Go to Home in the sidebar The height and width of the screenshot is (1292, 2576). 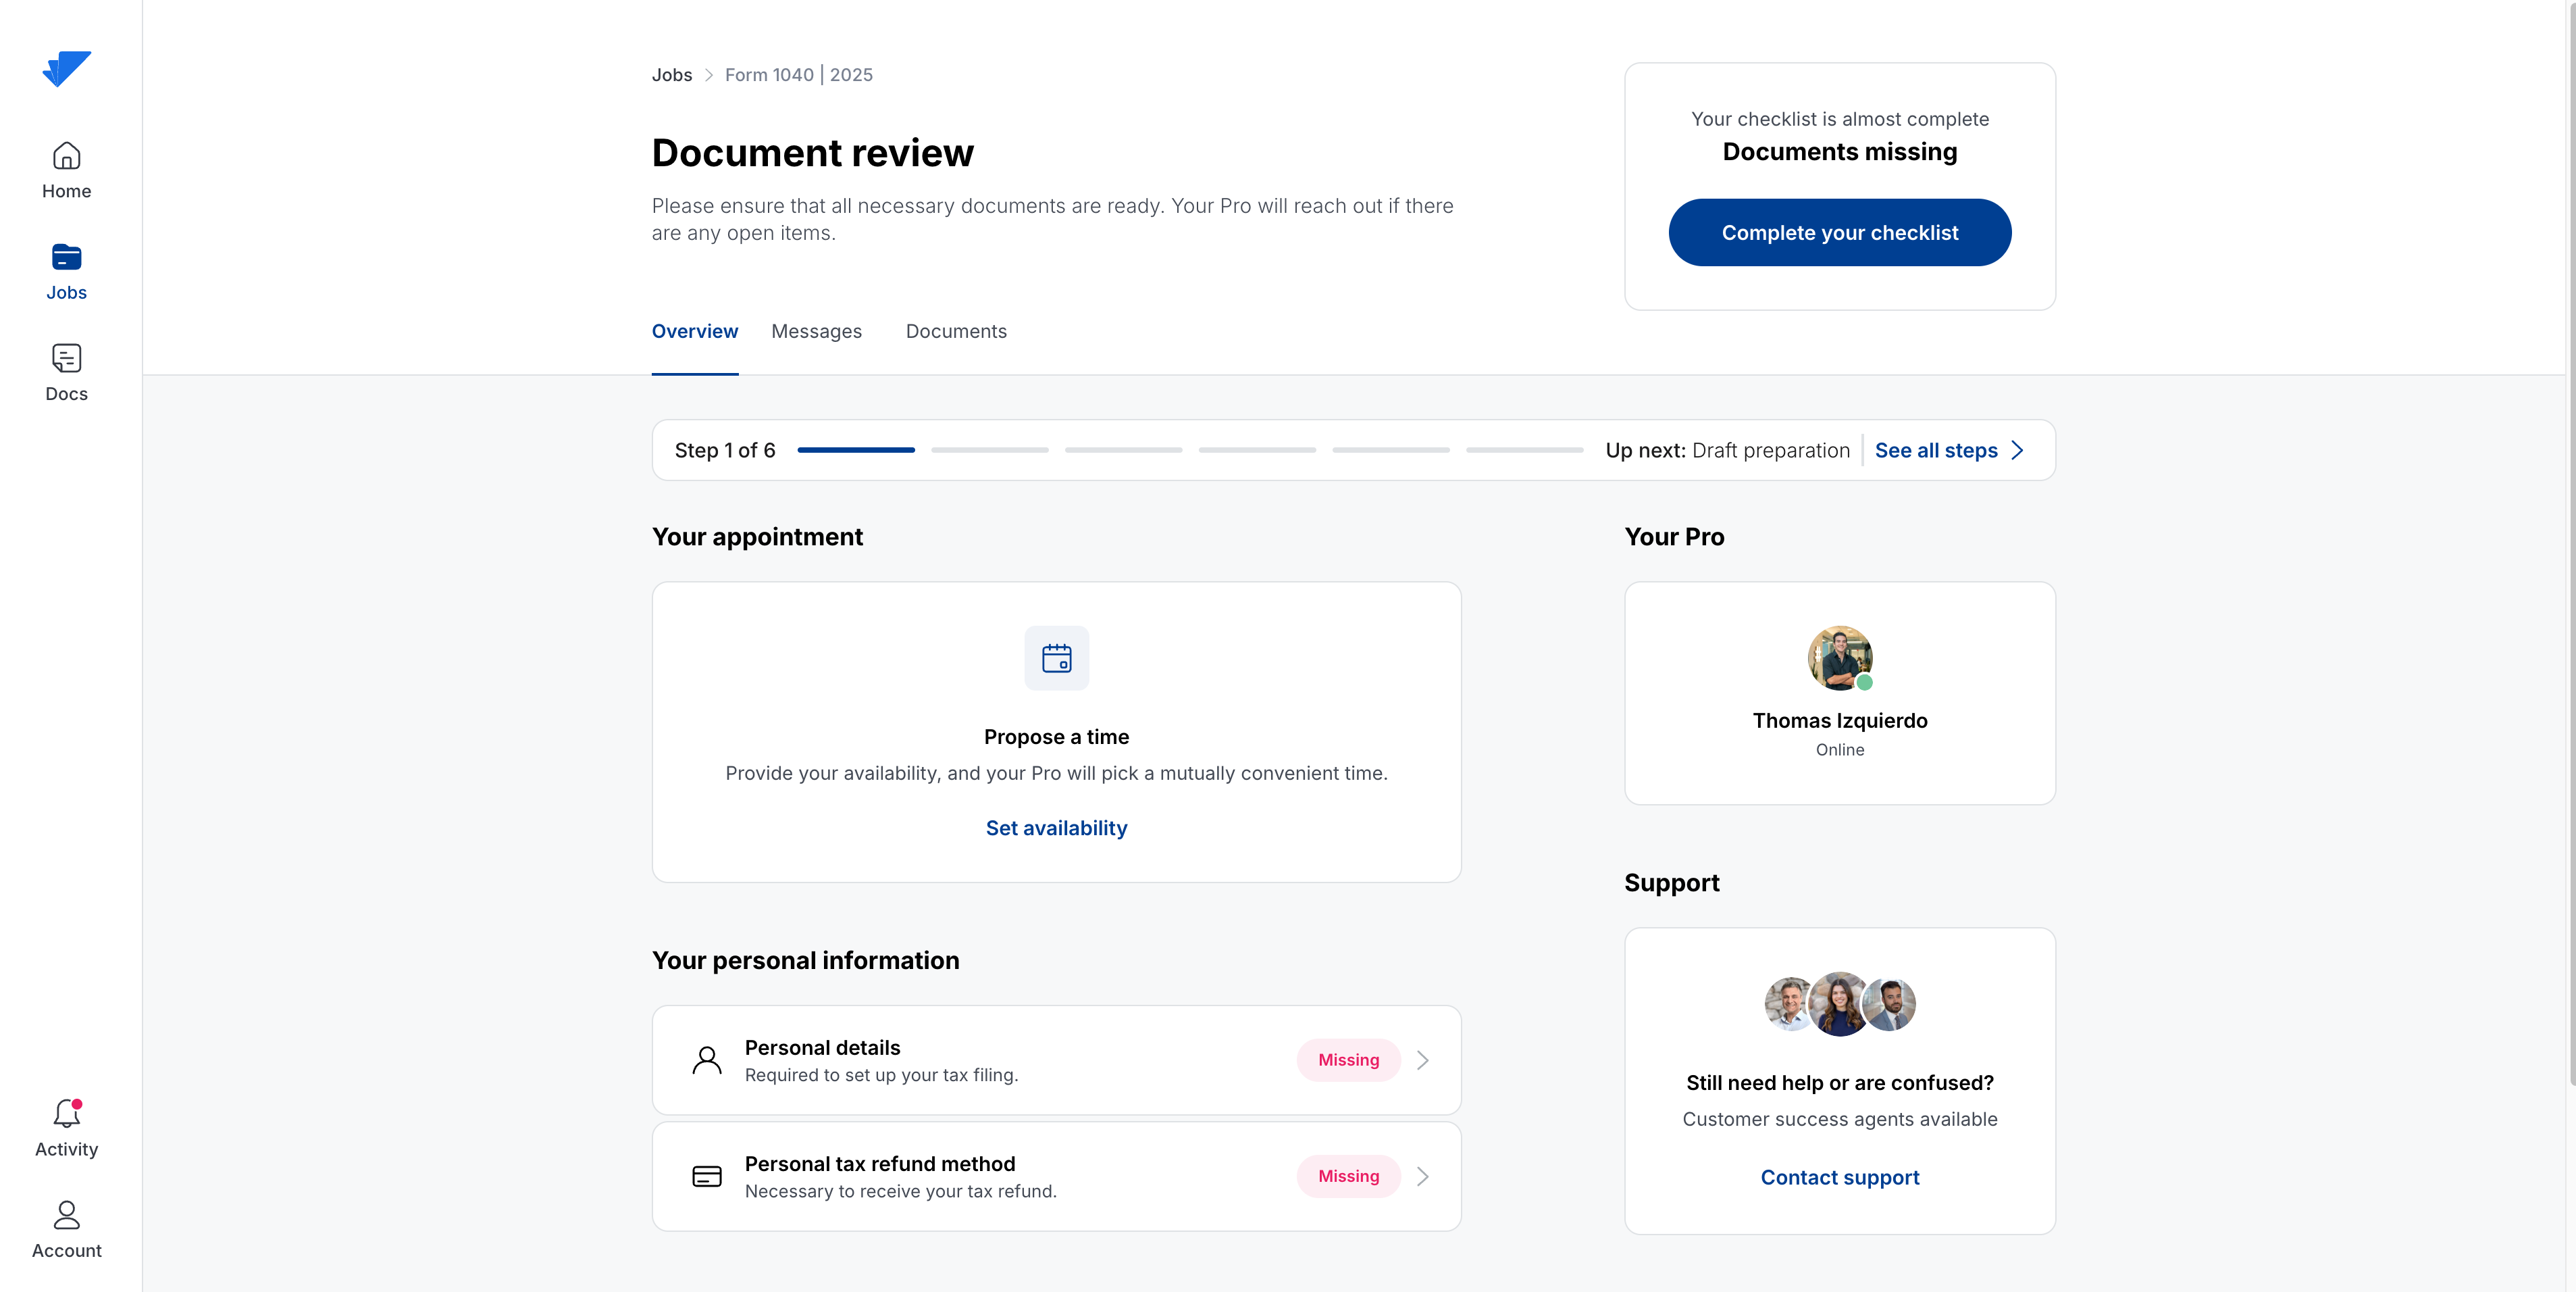pyautogui.click(x=66, y=170)
